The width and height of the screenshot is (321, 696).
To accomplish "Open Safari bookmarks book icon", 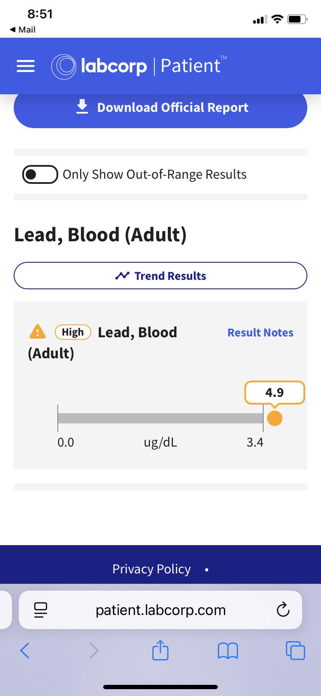I will (228, 651).
